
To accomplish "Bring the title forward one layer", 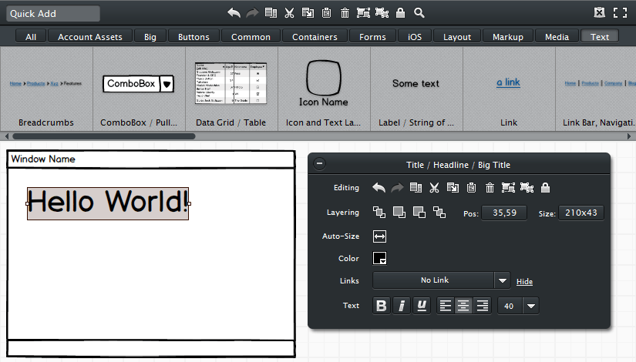I will (x=399, y=213).
